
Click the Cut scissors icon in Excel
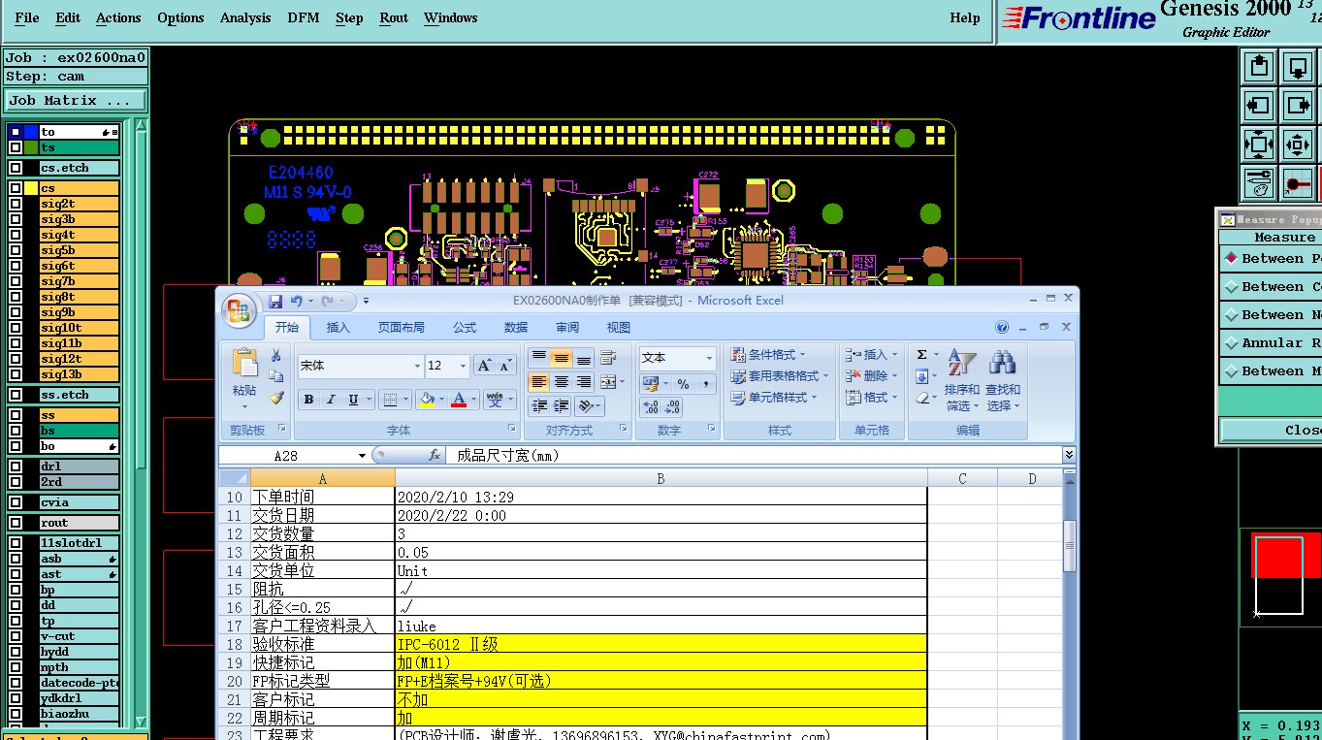click(276, 355)
